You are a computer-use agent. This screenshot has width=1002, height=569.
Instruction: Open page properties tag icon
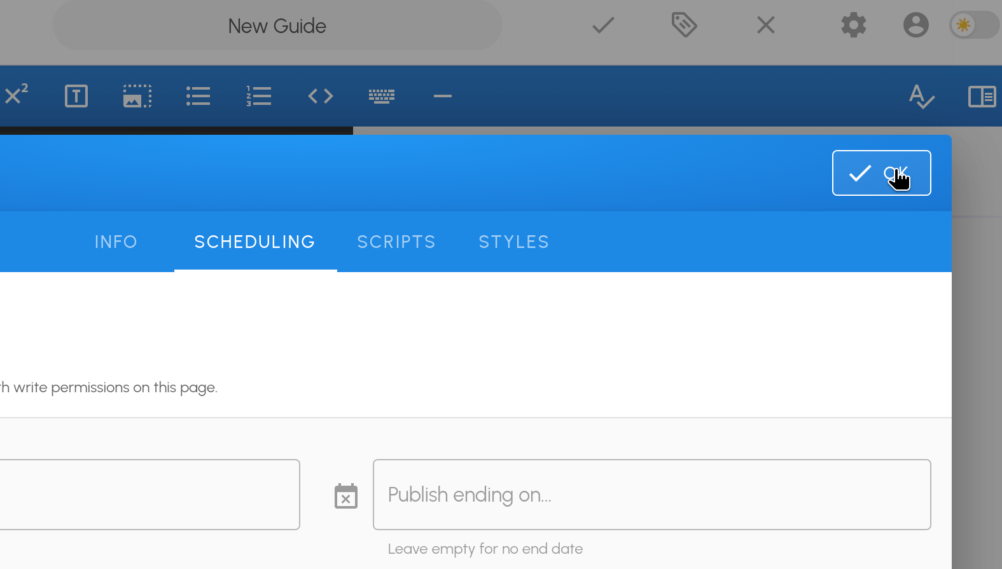pos(685,25)
